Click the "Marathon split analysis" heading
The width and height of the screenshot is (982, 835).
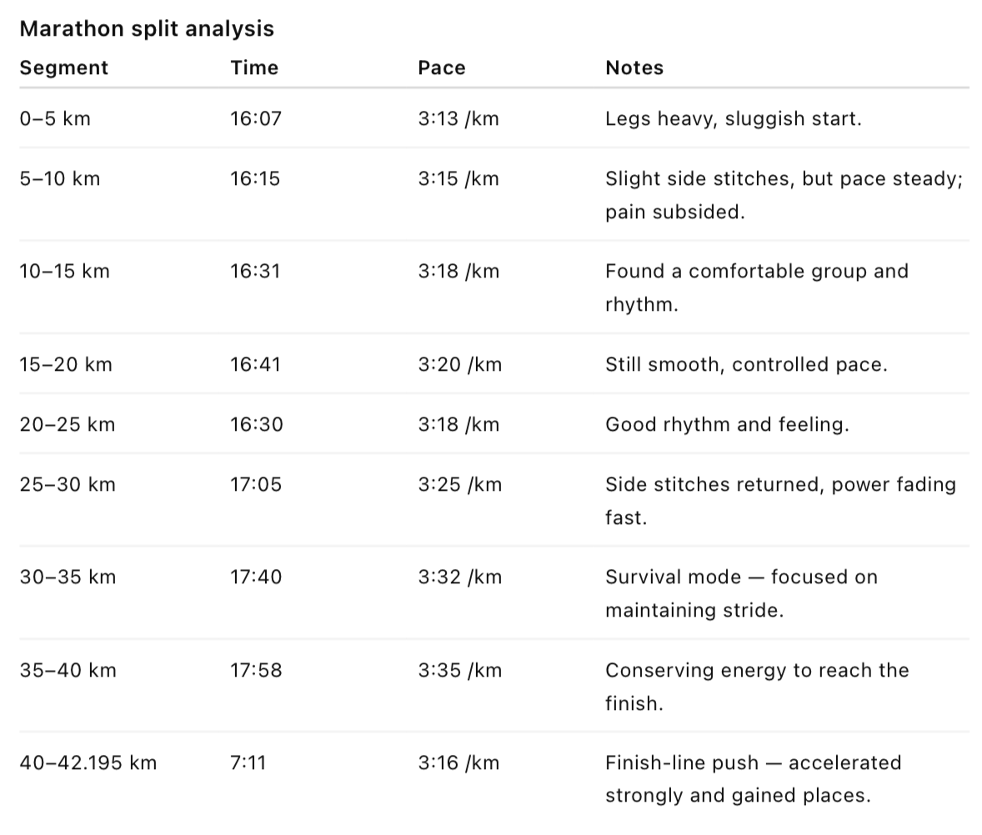[x=147, y=28]
